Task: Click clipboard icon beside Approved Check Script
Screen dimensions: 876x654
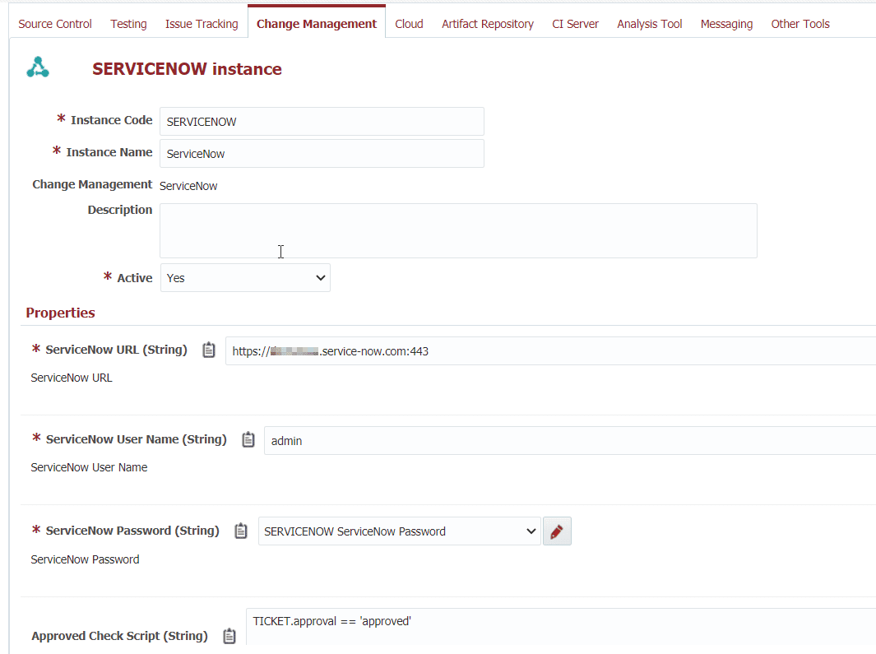Action: pyautogui.click(x=229, y=636)
